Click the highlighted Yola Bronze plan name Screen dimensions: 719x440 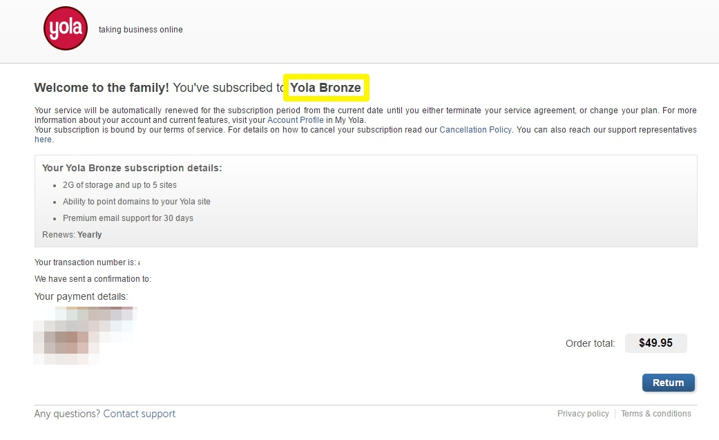click(325, 88)
